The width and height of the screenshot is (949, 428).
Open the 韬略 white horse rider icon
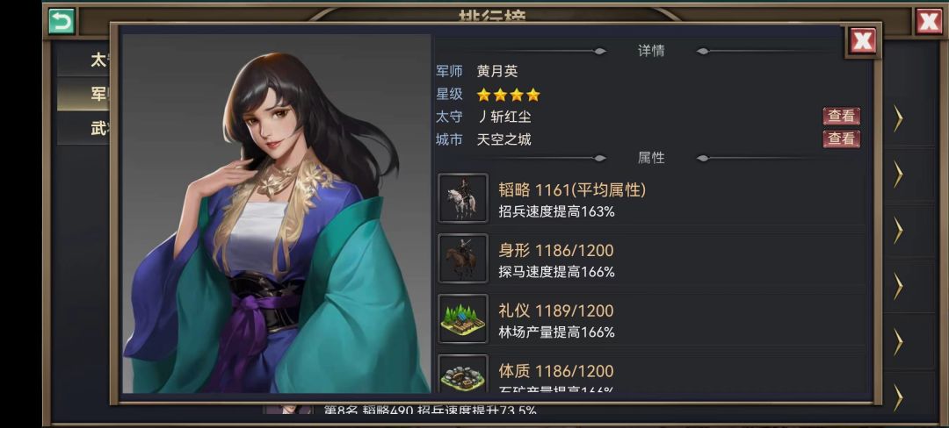point(463,198)
